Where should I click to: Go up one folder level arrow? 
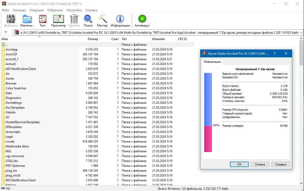pyautogui.click(x=6, y=32)
